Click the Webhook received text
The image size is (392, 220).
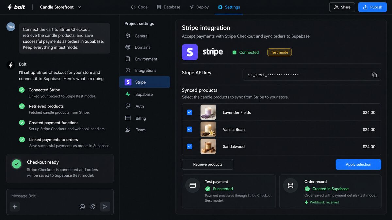324,202
